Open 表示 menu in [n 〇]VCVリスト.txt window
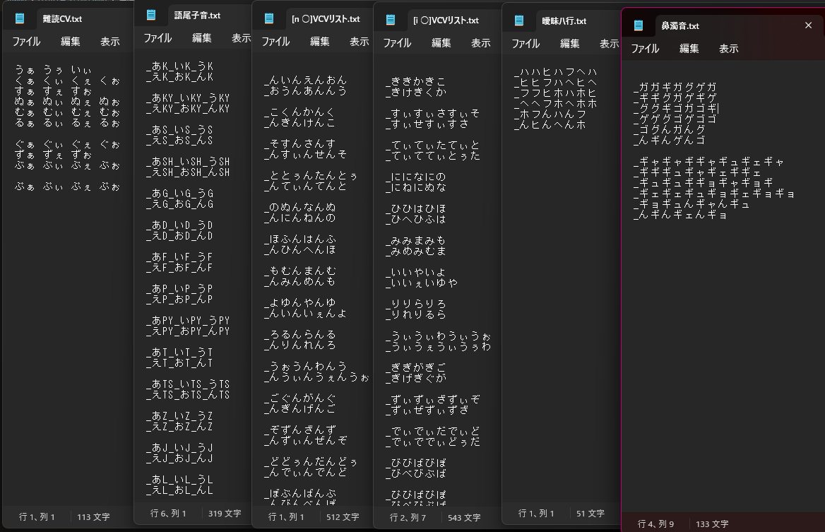Screen dimensions: 825x532 pyautogui.click(x=360, y=42)
